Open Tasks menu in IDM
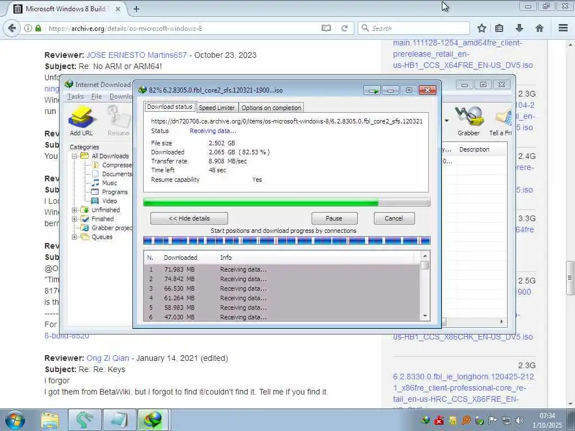 click(x=76, y=97)
